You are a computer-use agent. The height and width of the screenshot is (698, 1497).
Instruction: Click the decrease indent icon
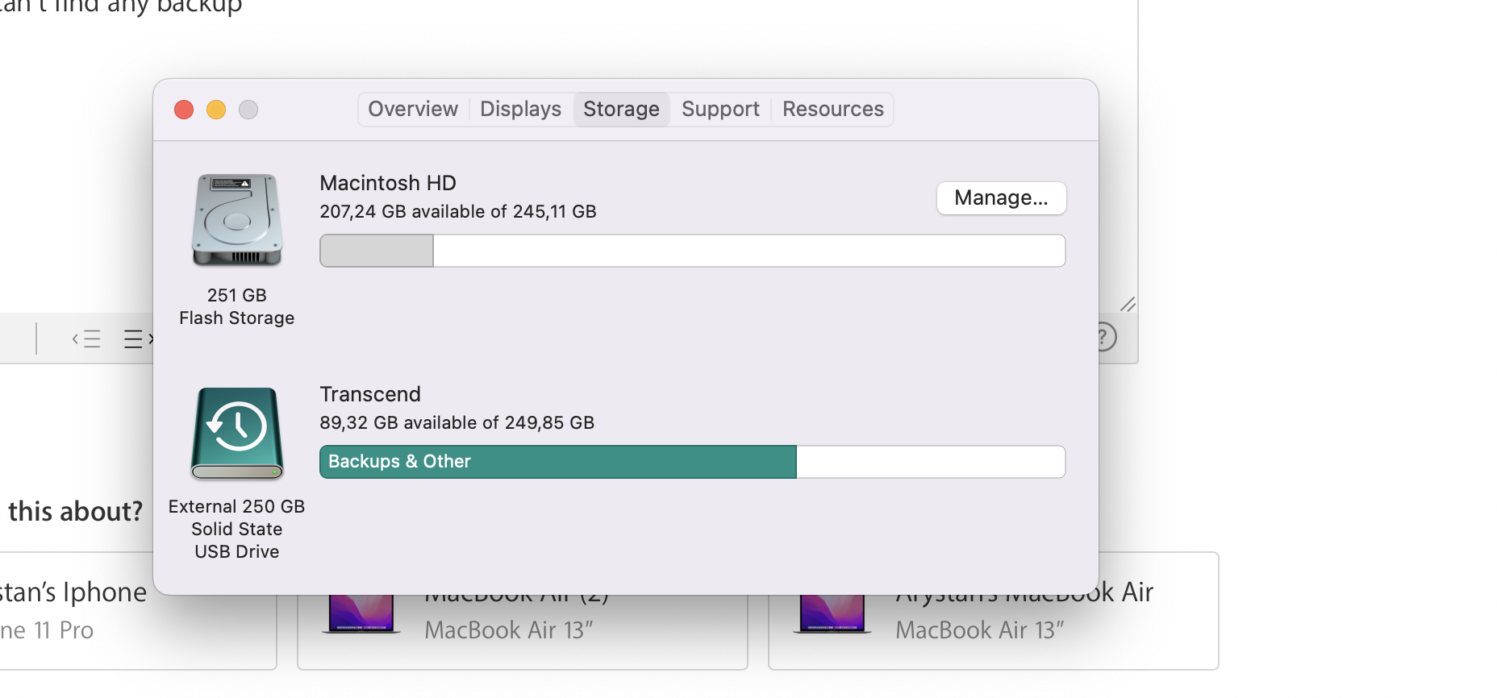coord(86,339)
